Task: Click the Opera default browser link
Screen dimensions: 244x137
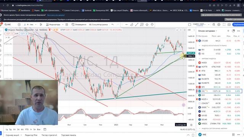Action: 56,15
